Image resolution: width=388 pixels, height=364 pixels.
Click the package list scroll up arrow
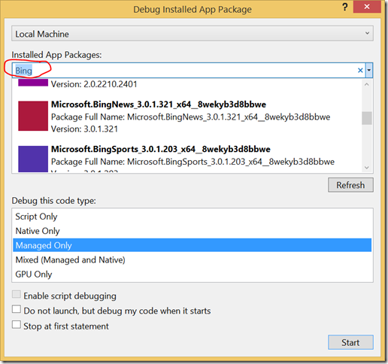pyautogui.click(x=367, y=84)
